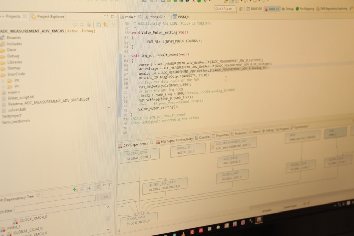This screenshot has width=354, height=236.
Task: Open the Projects panel view menu arrow
Action: click(113, 24)
